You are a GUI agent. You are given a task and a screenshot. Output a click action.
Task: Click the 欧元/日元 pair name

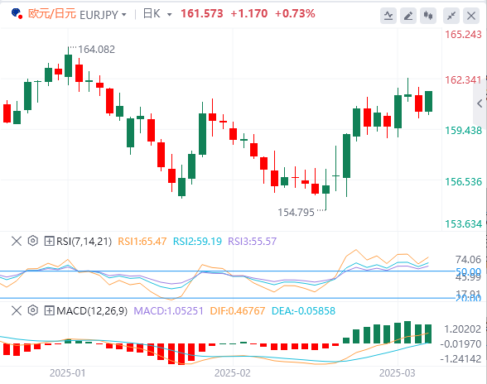click(52, 14)
